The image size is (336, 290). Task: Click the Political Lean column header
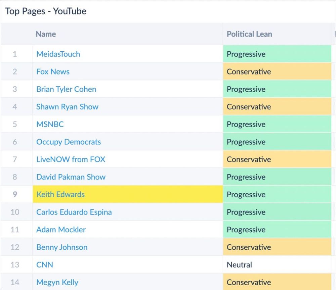coord(249,34)
